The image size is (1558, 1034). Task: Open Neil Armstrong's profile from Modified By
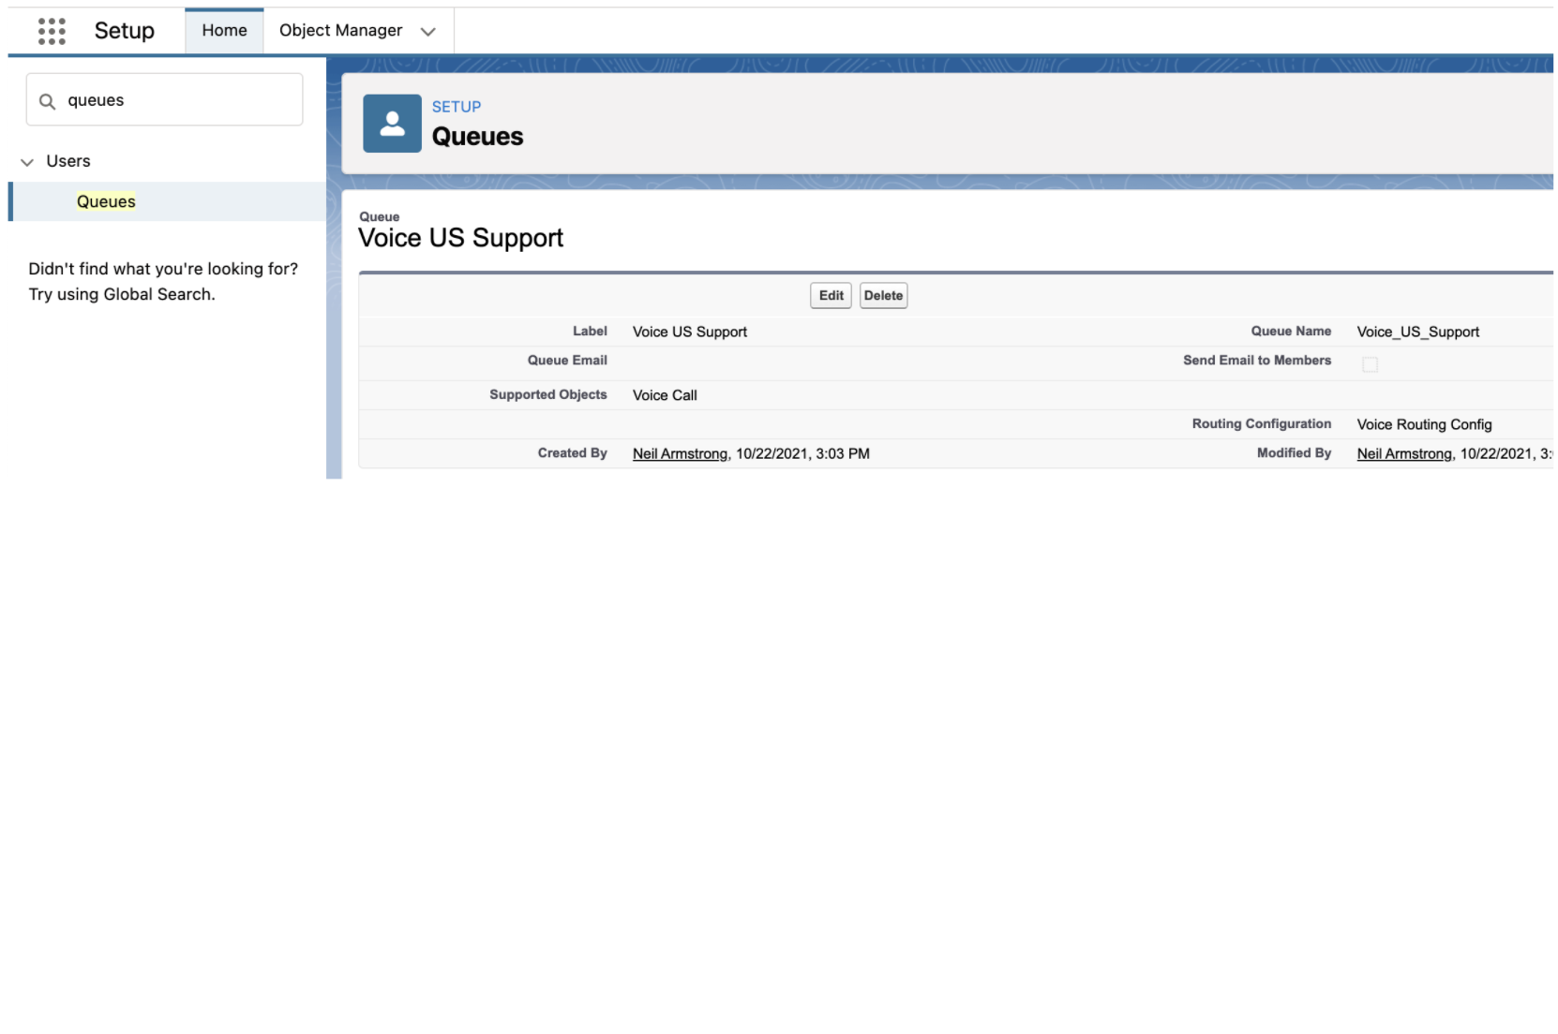pos(1403,453)
